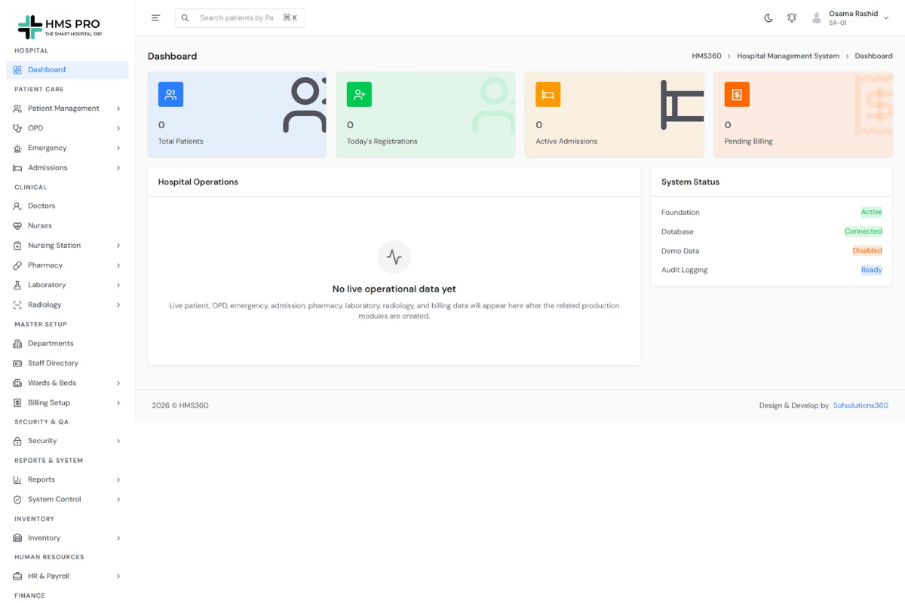Open the Staff Directory menu item

67,363
